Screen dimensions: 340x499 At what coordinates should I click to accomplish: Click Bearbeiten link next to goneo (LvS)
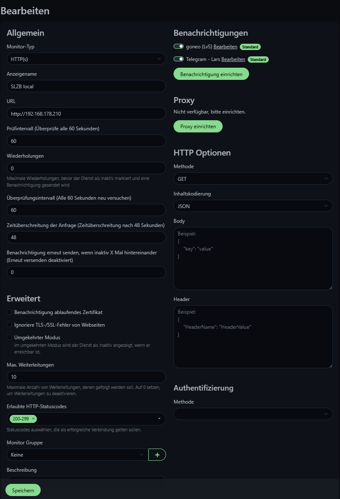(226, 47)
